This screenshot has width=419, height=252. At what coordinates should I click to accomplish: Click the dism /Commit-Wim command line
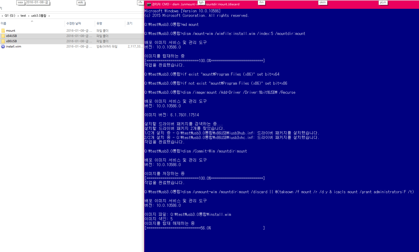(196, 151)
